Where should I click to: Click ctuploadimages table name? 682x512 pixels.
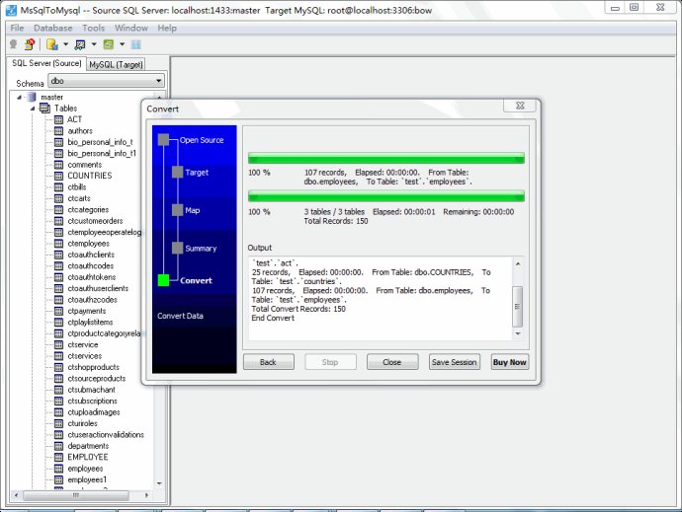point(94,412)
